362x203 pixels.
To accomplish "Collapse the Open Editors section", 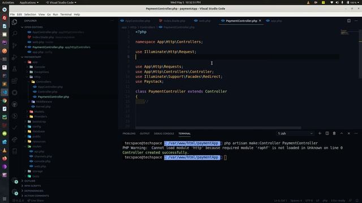I will point(33,27).
